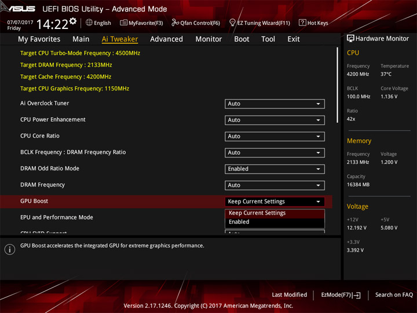This screenshot has height=313, width=417.
Task: Select the Ai Tweaker tab
Action: pos(120,39)
